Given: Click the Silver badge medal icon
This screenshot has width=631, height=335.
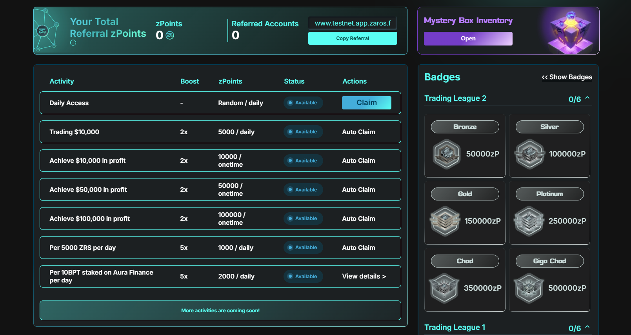Looking at the screenshot, I should coord(529,154).
